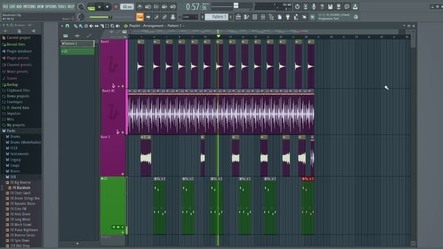Expand Current project in browser
Viewport: 443px width, 249px height.
[19, 37]
